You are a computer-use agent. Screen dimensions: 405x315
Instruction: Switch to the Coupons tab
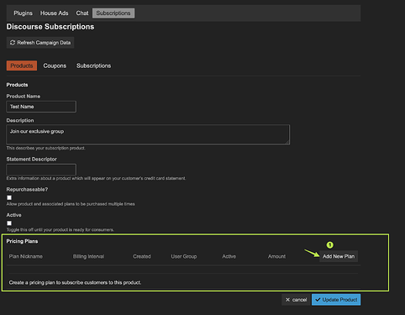point(55,66)
